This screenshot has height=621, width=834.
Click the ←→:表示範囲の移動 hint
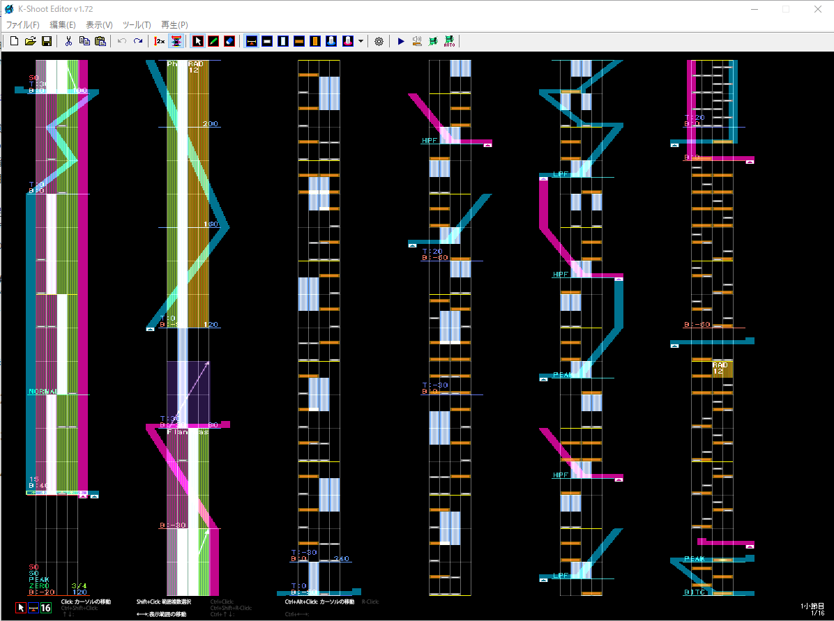pyautogui.click(x=161, y=614)
